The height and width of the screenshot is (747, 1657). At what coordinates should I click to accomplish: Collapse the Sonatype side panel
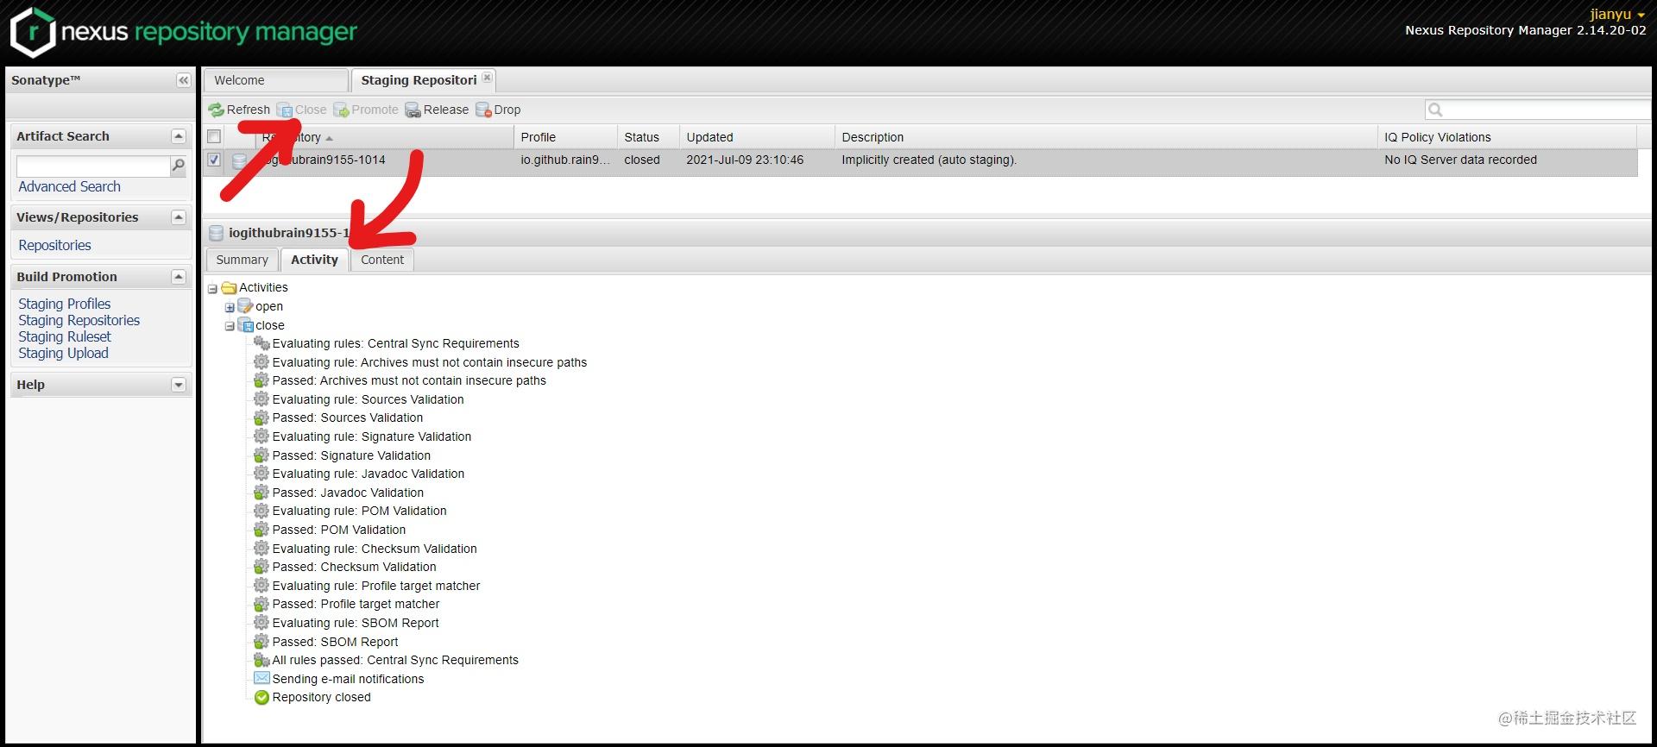click(x=183, y=80)
